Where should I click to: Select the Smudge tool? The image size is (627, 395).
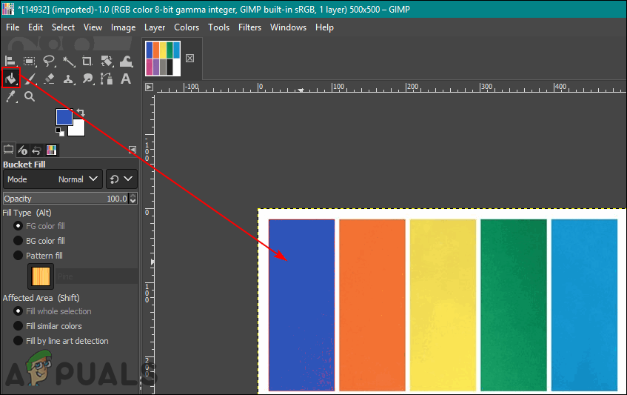coord(87,79)
